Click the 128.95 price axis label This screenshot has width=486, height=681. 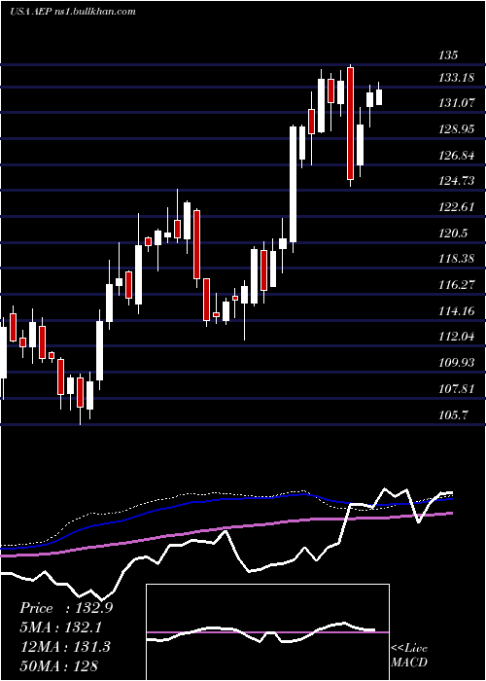coord(456,129)
